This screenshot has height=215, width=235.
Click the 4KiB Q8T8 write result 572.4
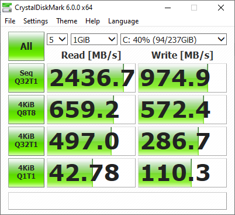[182, 110]
